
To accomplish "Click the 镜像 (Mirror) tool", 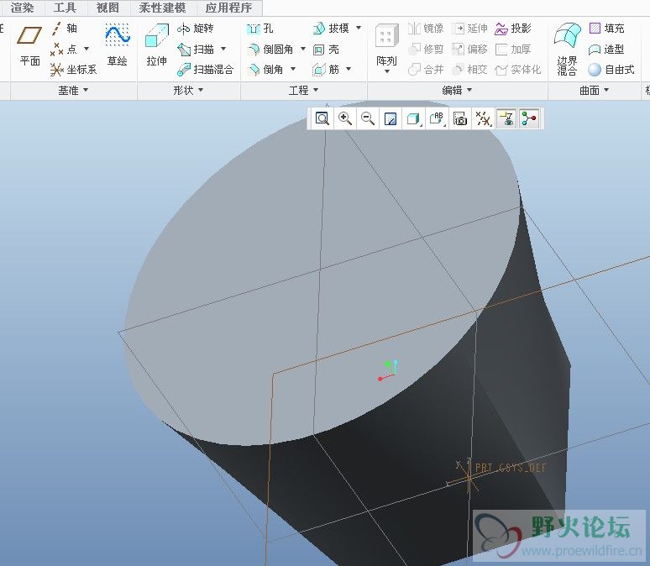I will point(425,29).
